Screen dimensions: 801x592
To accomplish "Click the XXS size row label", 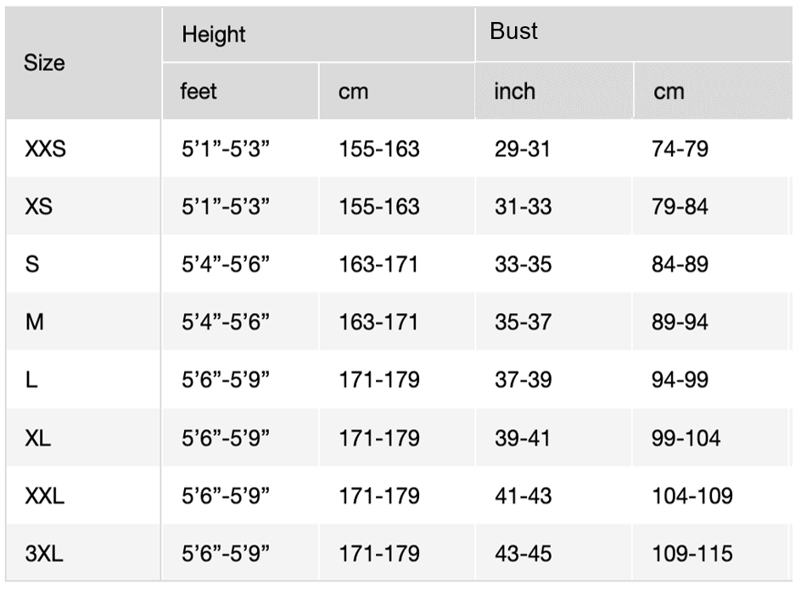I will coord(46,149).
